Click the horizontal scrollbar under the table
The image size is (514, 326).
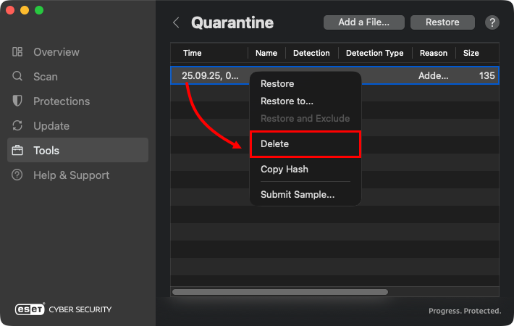279,292
